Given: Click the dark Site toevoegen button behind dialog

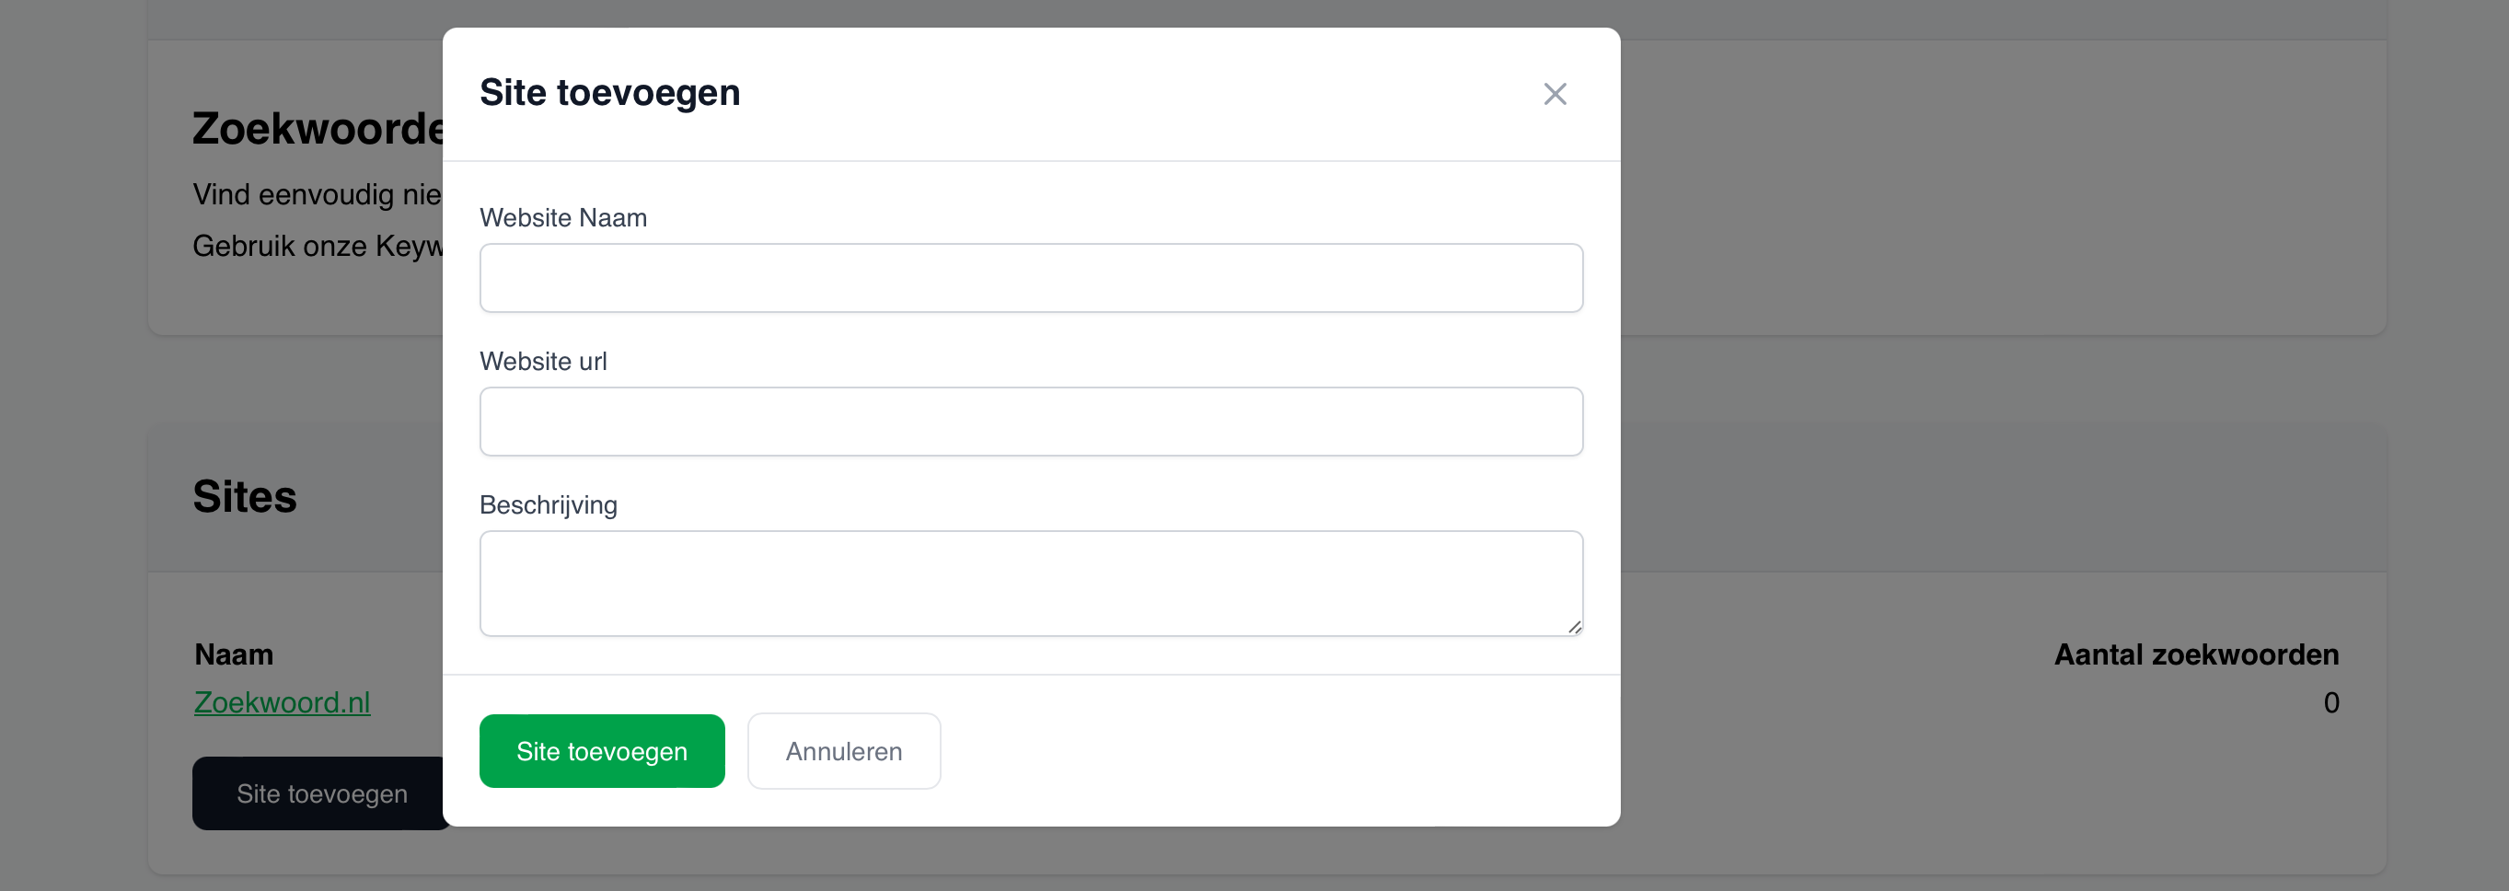Looking at the screenshot, I should 319,794.
